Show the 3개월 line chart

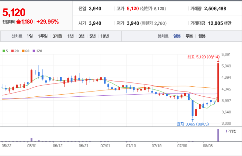pyautogui.click(x=57, y=36)
